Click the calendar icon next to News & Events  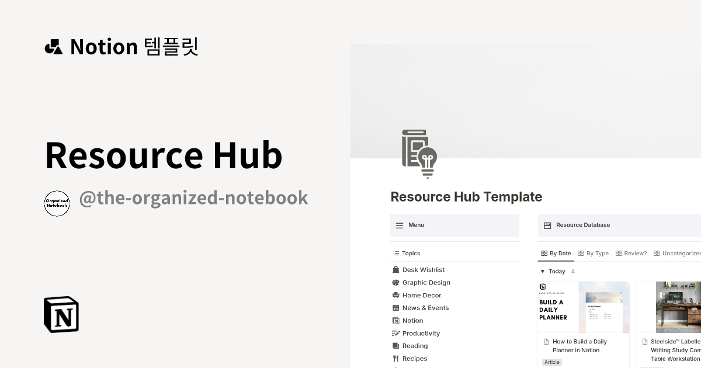coord(395,307)
